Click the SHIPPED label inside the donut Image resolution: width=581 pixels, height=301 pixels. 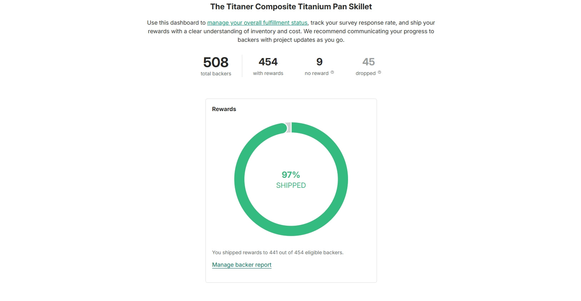pos(291,186)
